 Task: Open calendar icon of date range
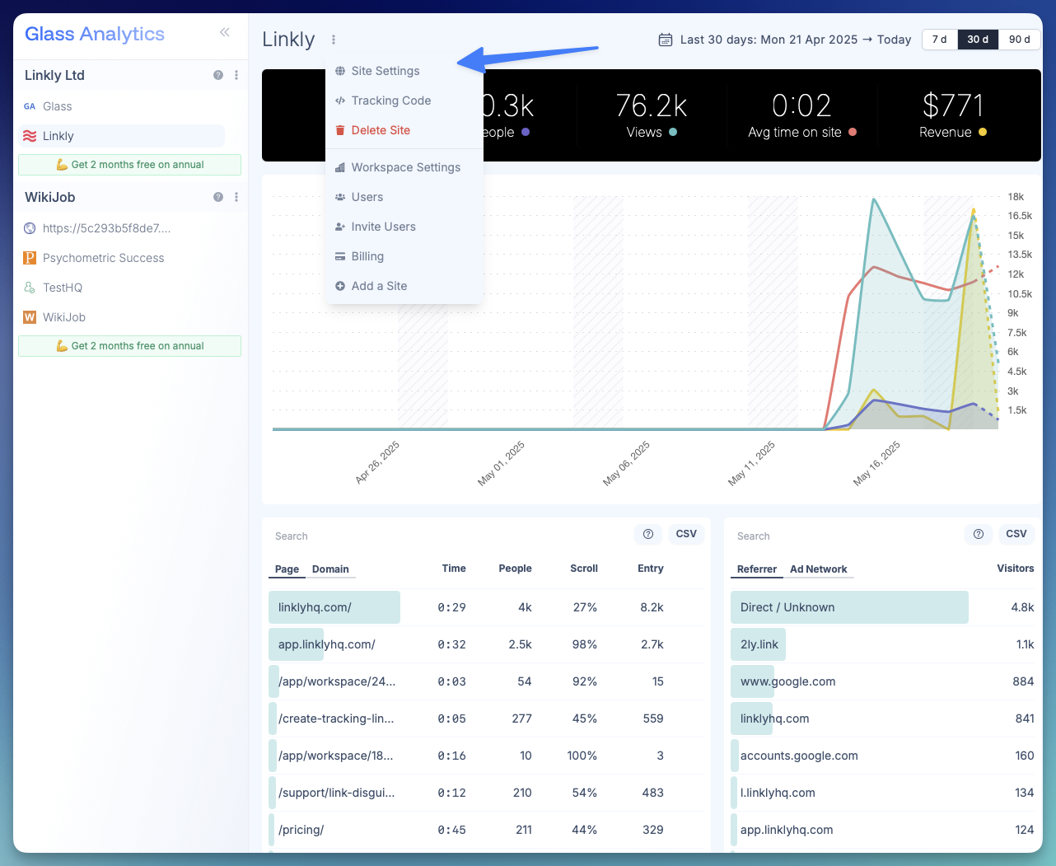point(666,40)
